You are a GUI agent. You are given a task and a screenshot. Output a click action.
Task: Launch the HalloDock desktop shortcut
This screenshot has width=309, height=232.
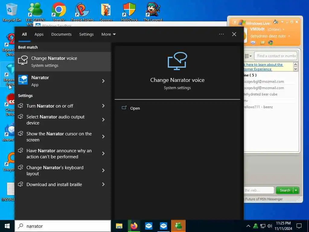tap(129, 11)
